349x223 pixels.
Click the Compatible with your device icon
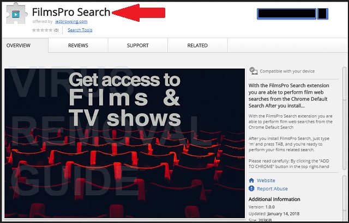(x=253, y=71)
